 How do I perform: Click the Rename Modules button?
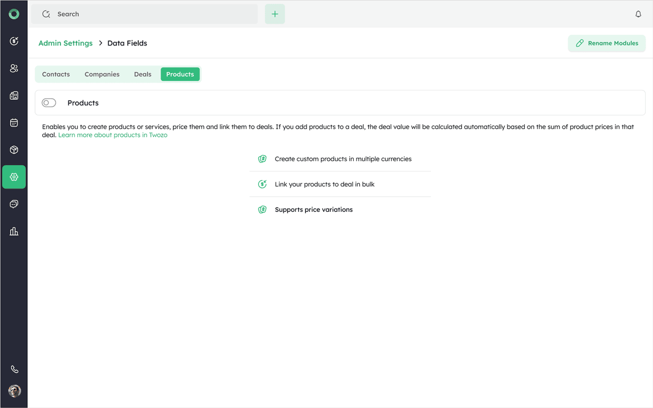[606, 43]
